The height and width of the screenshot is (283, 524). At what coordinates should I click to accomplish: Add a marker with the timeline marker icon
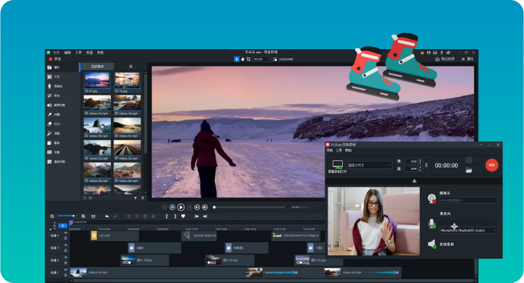click(x=183, y=216)
